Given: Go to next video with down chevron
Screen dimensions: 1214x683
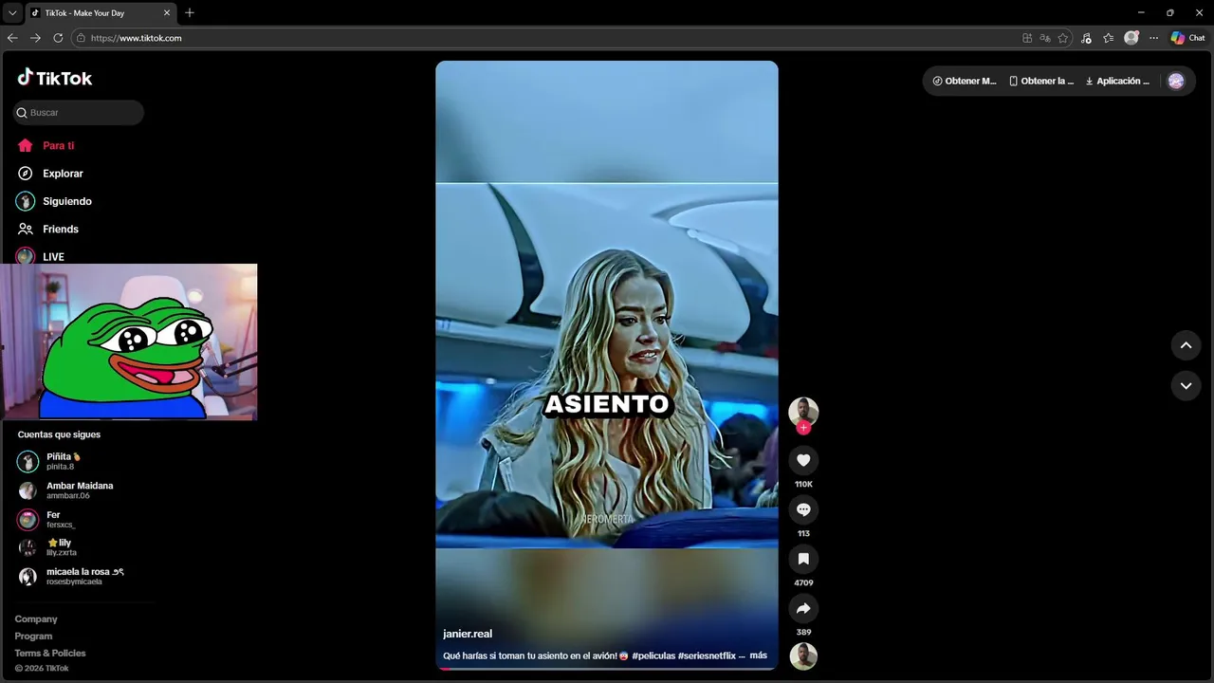Looking at the screenshot, I should click(1186, 385).
